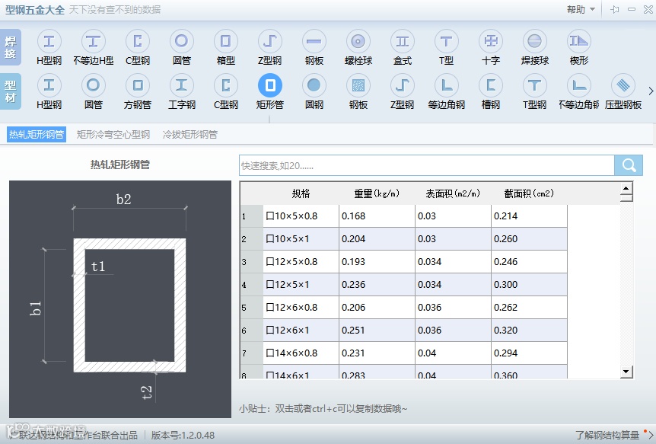
Task: Pick the welded T型 icon
Action: [447, 47]
